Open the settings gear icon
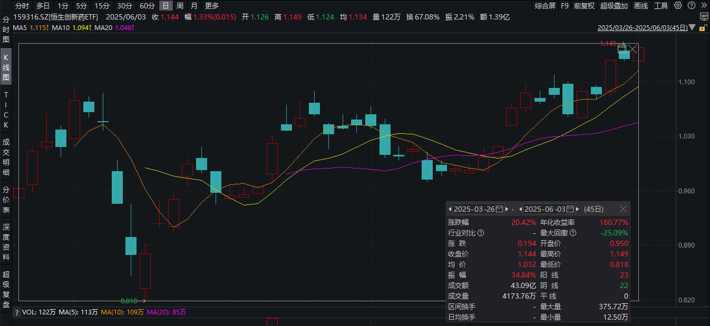Screen dimensions: 710x326 [678, 5]
